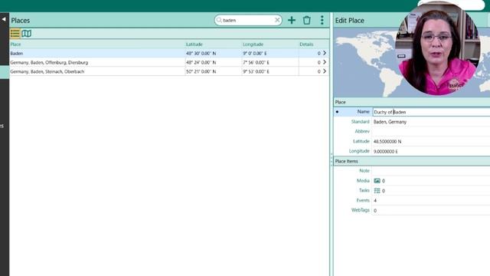Viewport: 490px width, 276px height.
Task: Select Germany, Baden, Steinach, Oberbach row
Action: tap(169, 71)
